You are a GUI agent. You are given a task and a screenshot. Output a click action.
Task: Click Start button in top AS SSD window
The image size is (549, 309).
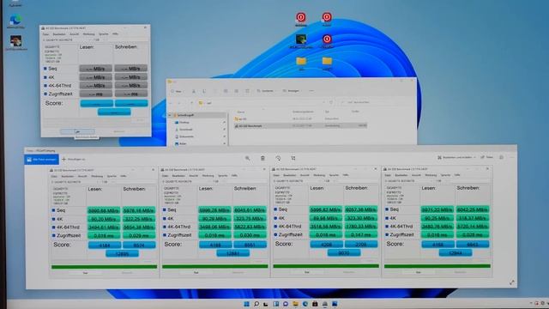pos(77,131)
